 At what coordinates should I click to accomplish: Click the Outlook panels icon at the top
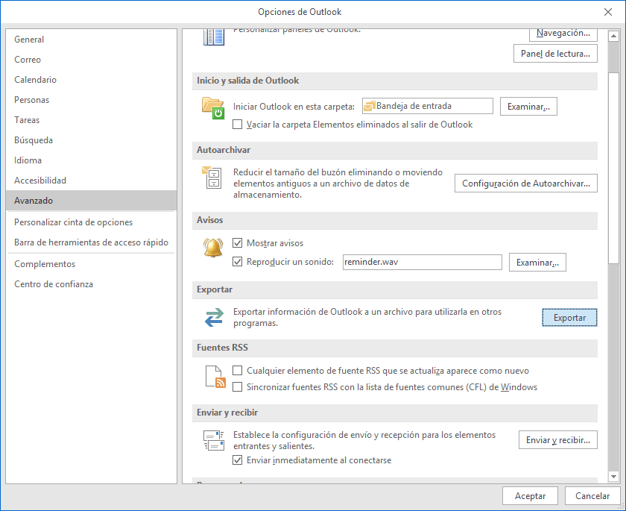214,37
